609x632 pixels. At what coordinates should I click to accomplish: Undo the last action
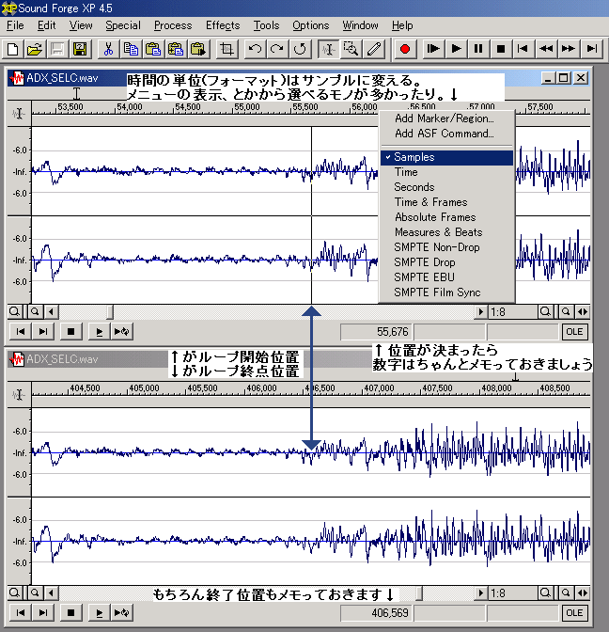(x=255, y=49)
